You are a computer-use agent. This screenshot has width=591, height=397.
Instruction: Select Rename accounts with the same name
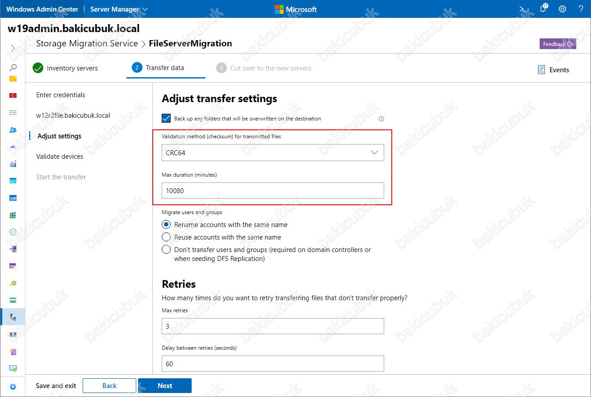click(166, 224)
